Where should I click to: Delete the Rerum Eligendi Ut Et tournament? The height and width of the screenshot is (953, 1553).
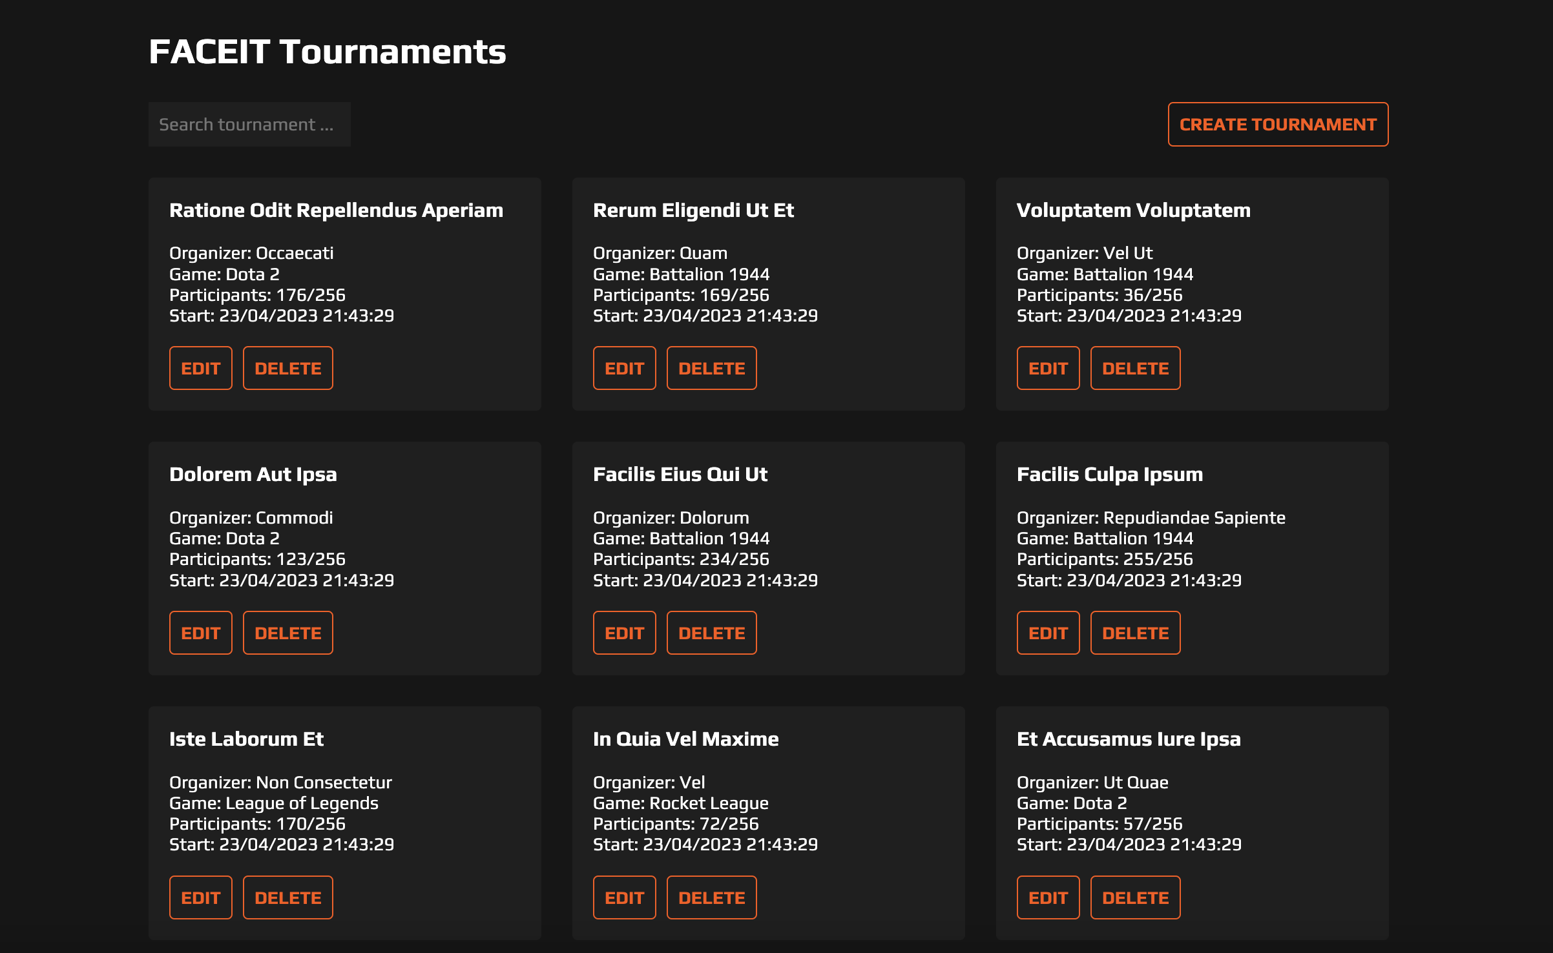coord(711,367)
